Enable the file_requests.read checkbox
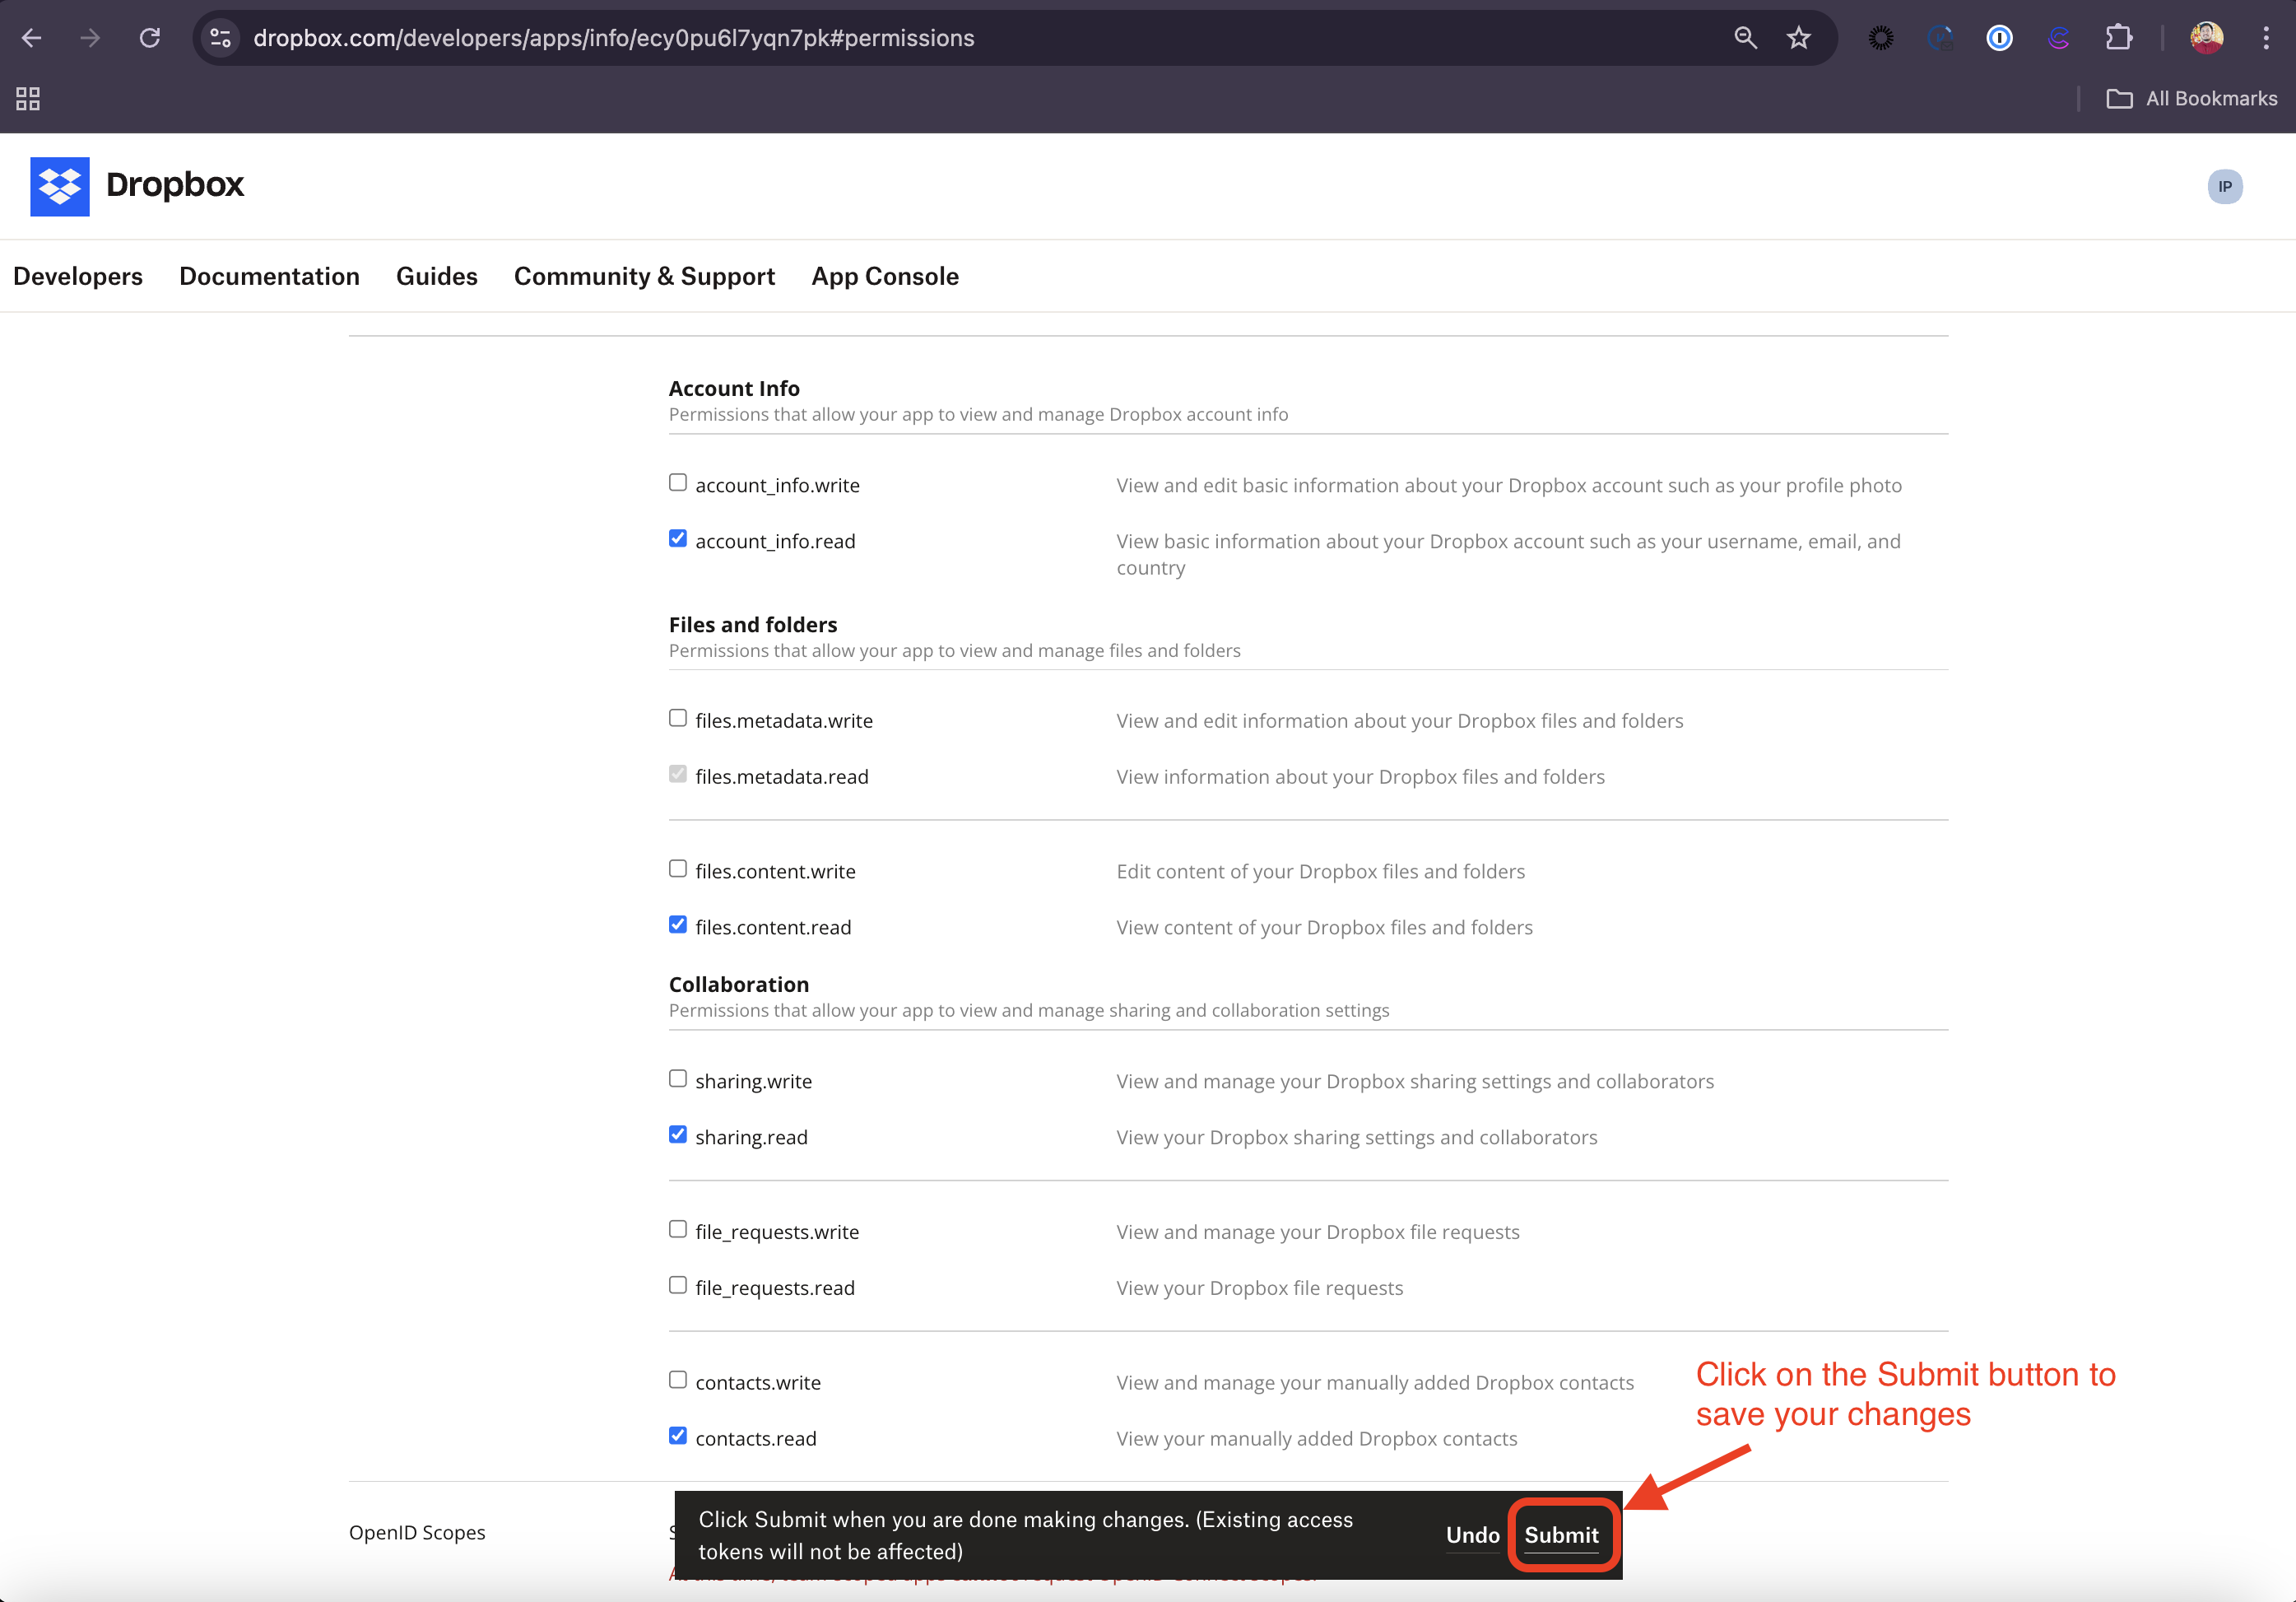The width and height of the screenshot is (2296, 1602). [678, 1285]
